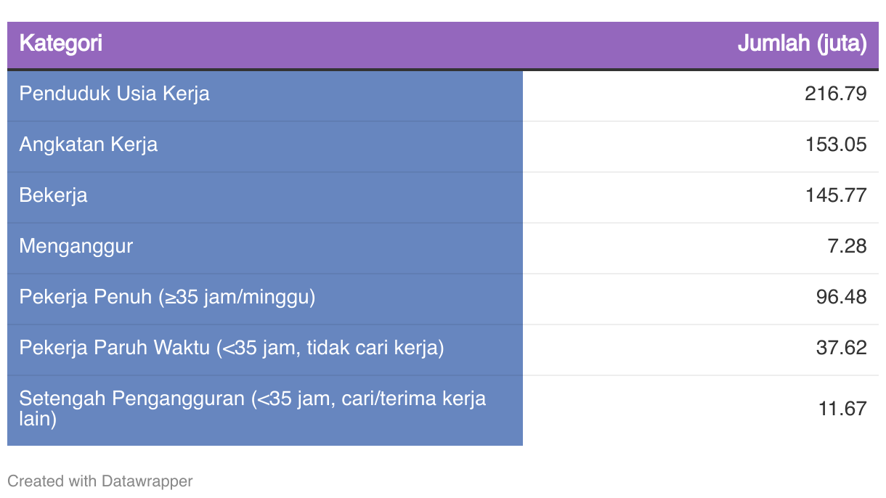Open the Created with Datawrapper link
This screenshot has height=498, width=886.
pyautogui.click(x=99, y=481)
